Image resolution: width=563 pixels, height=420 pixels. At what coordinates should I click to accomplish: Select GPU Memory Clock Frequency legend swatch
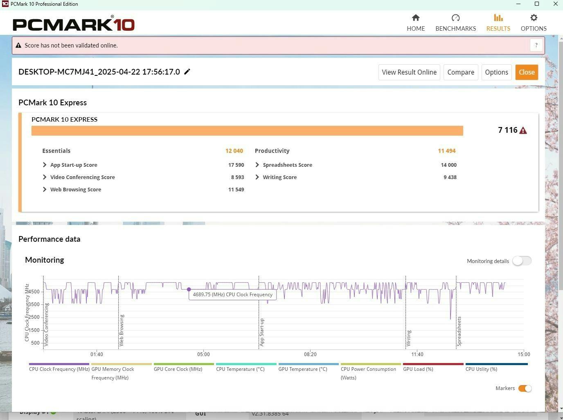tap(122, 364)
